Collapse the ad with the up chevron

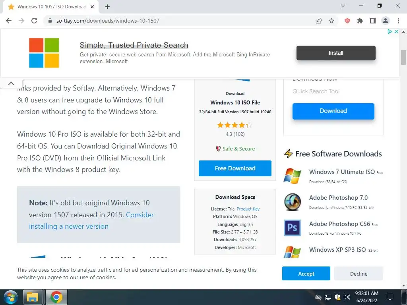coord(11,83)
